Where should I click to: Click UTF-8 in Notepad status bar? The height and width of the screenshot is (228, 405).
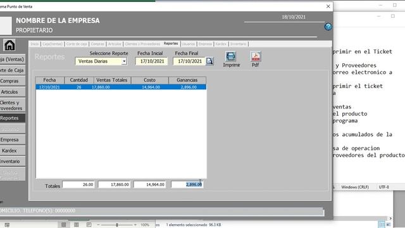point(384,187)
